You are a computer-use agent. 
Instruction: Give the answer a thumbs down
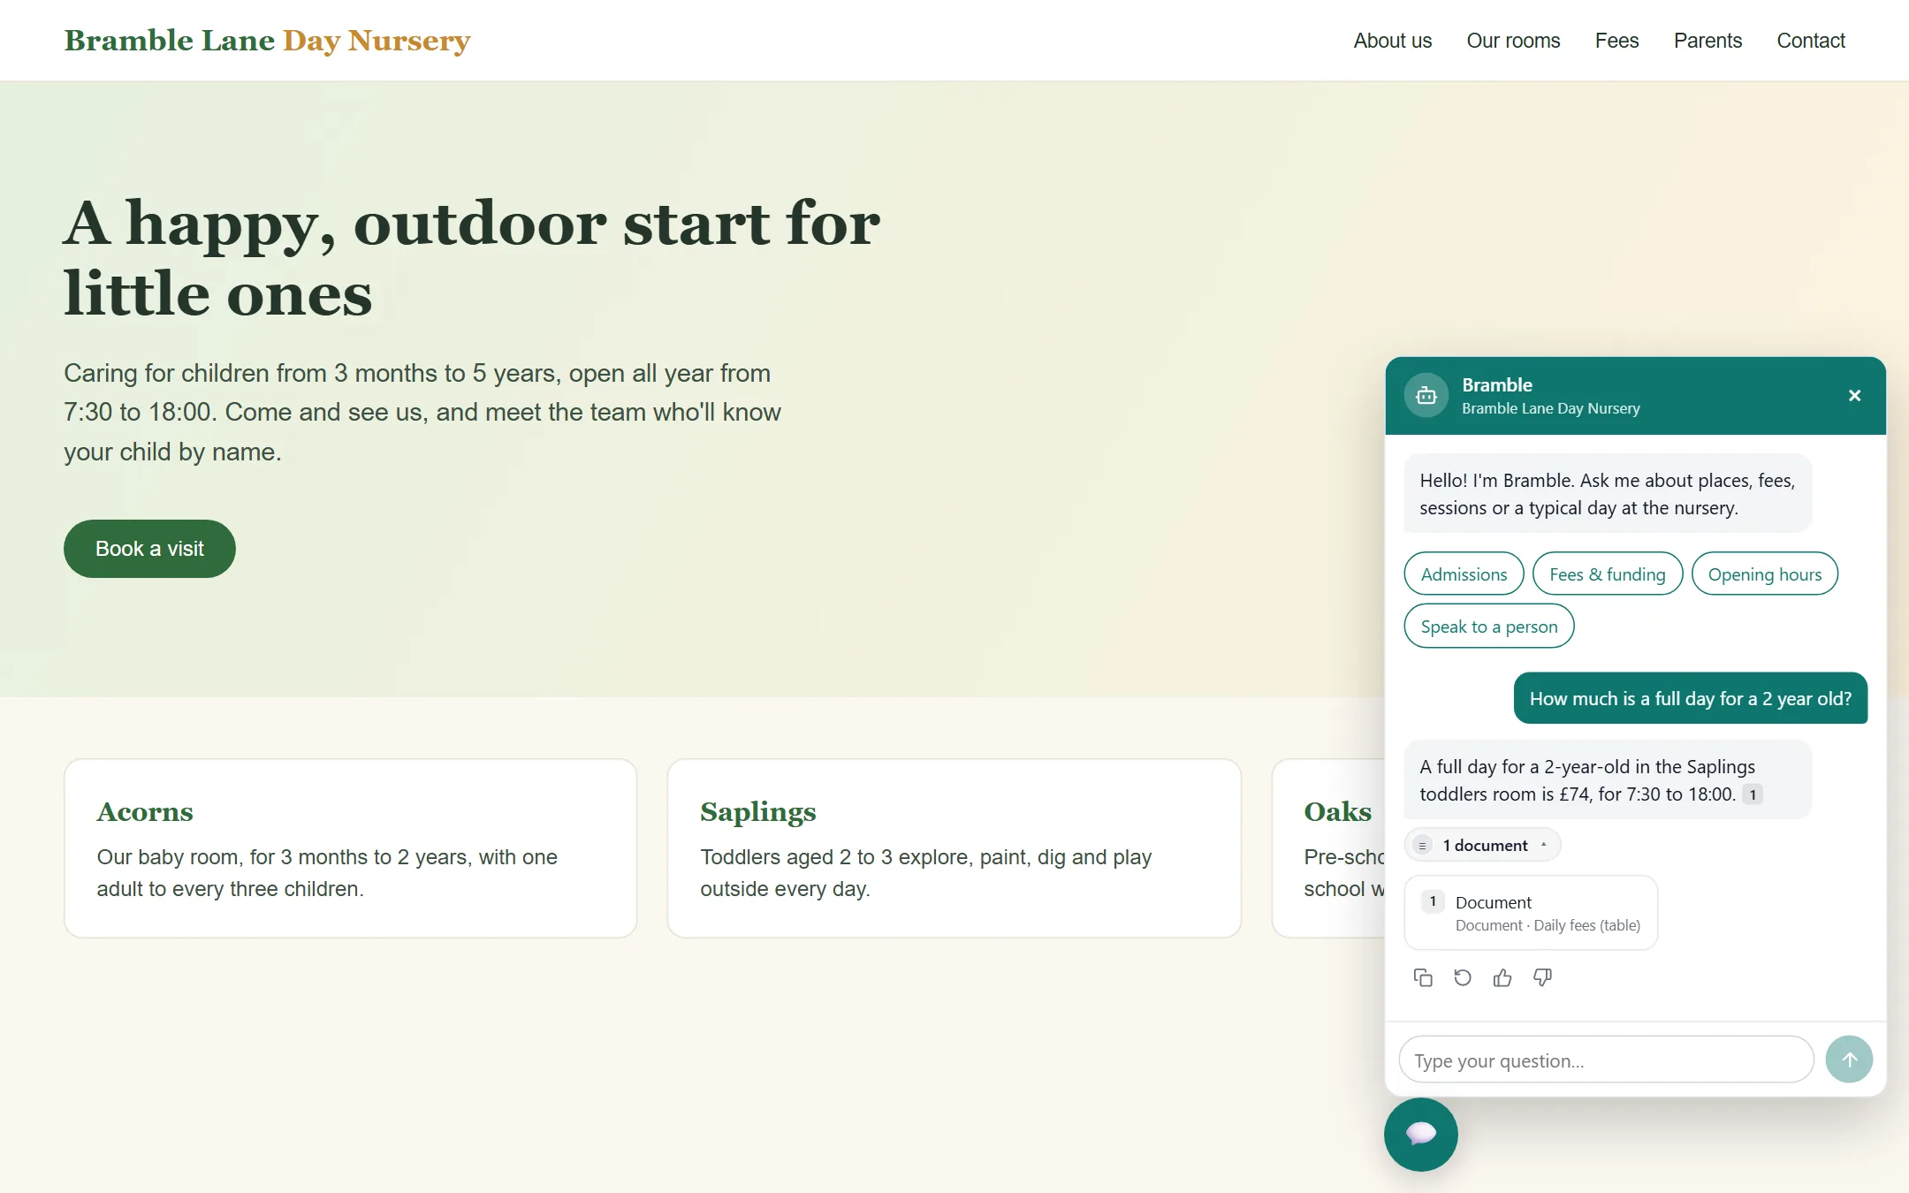tap(1542, 977)
